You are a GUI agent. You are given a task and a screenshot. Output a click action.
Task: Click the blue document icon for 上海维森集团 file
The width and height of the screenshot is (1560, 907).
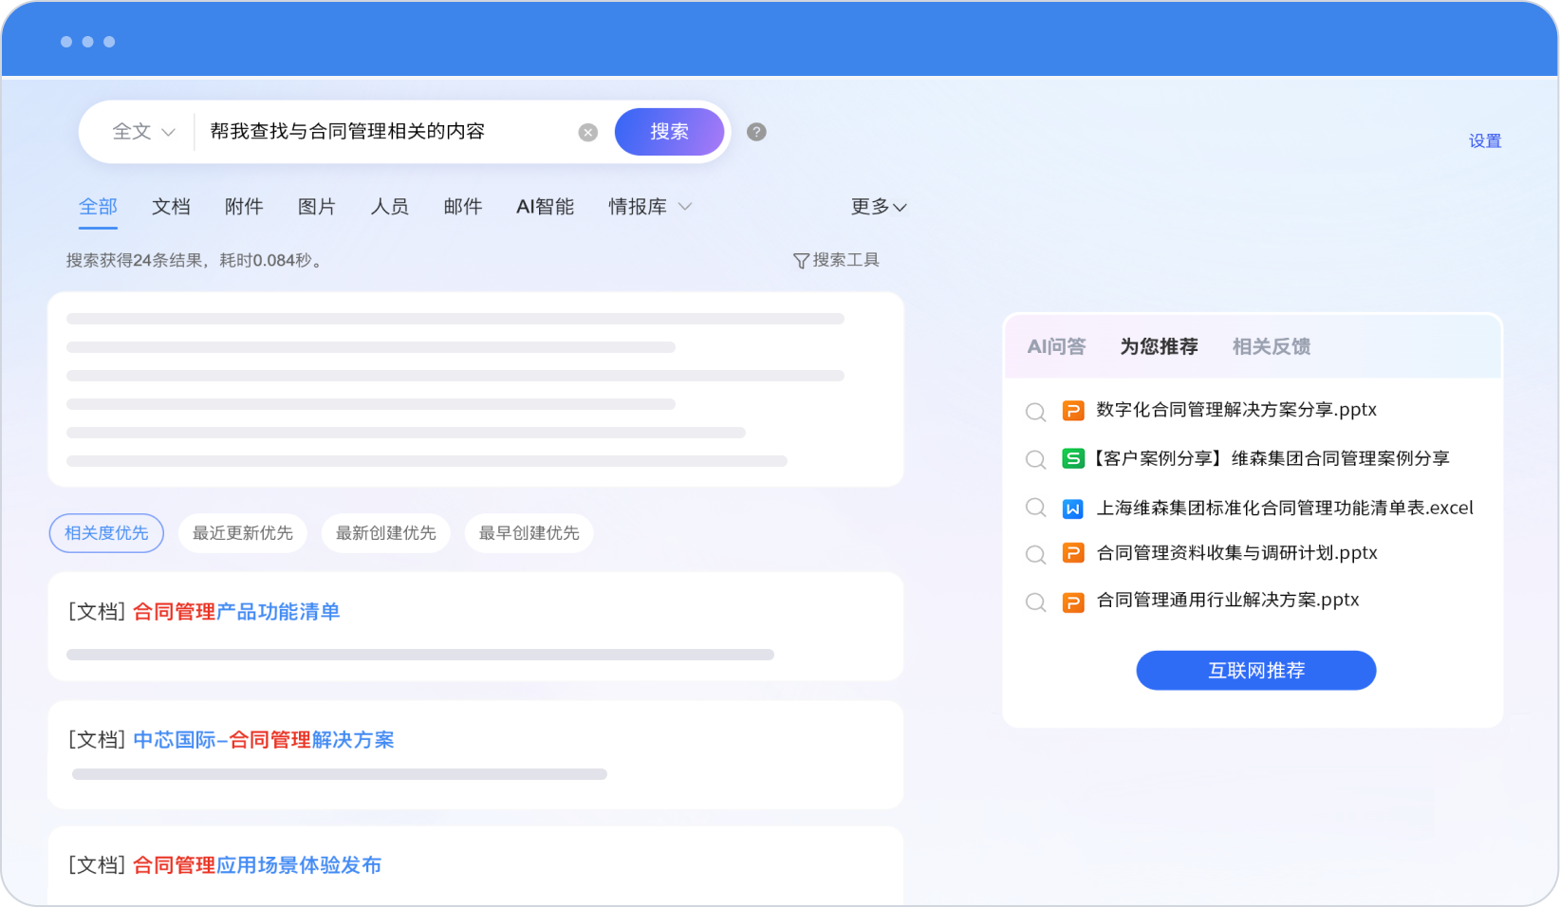click(1073, 509)
